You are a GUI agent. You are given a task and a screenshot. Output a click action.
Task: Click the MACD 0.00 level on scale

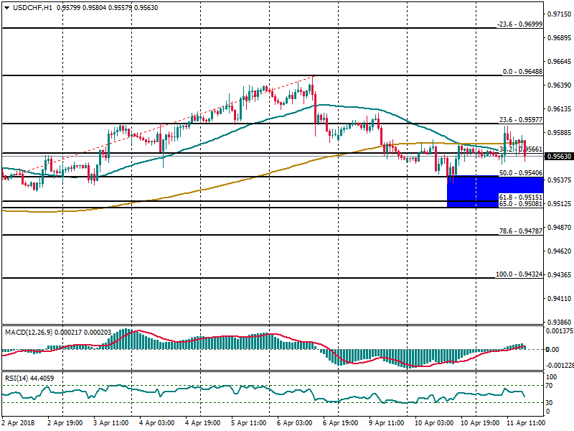(553, 350)
